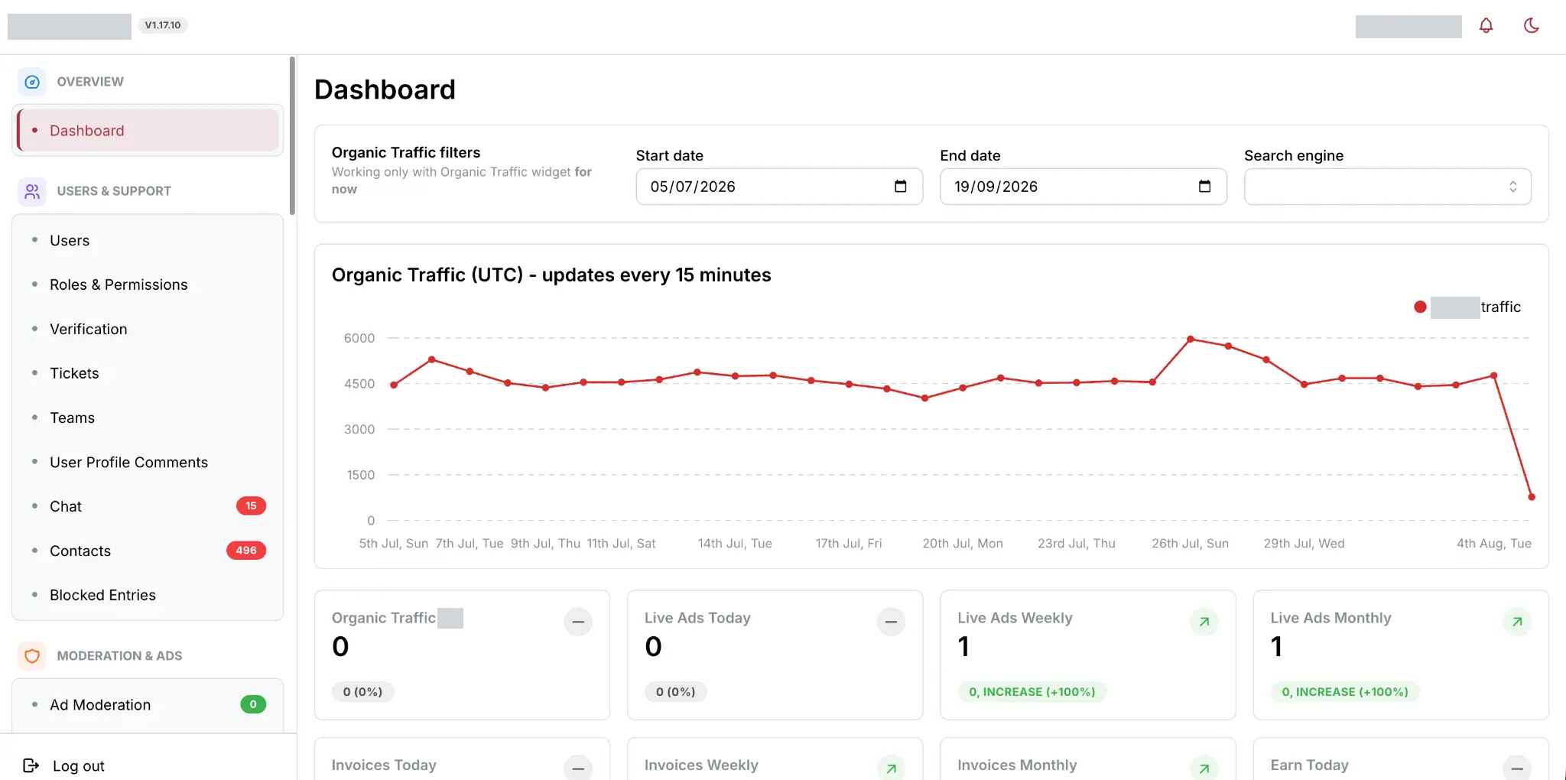Click the trend arrow on Invoices Monthly card
This screenshot has width=1566, height=780.
(1204, 768)
